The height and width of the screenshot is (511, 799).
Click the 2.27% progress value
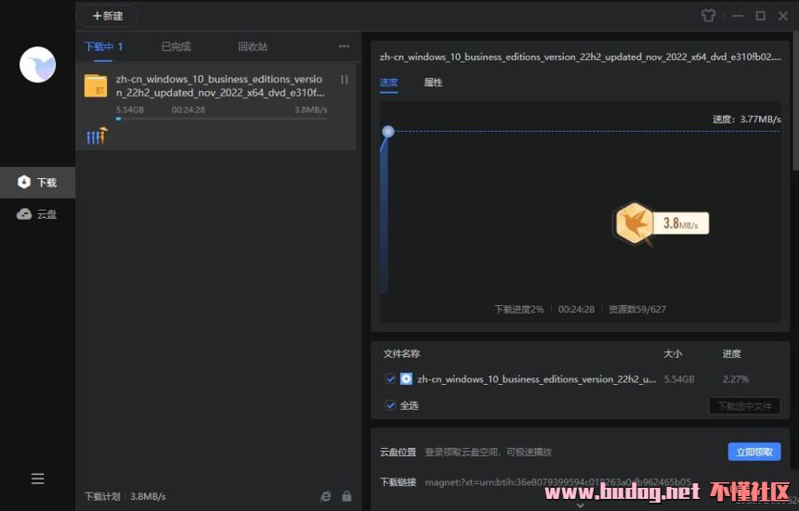click(735, 379)
